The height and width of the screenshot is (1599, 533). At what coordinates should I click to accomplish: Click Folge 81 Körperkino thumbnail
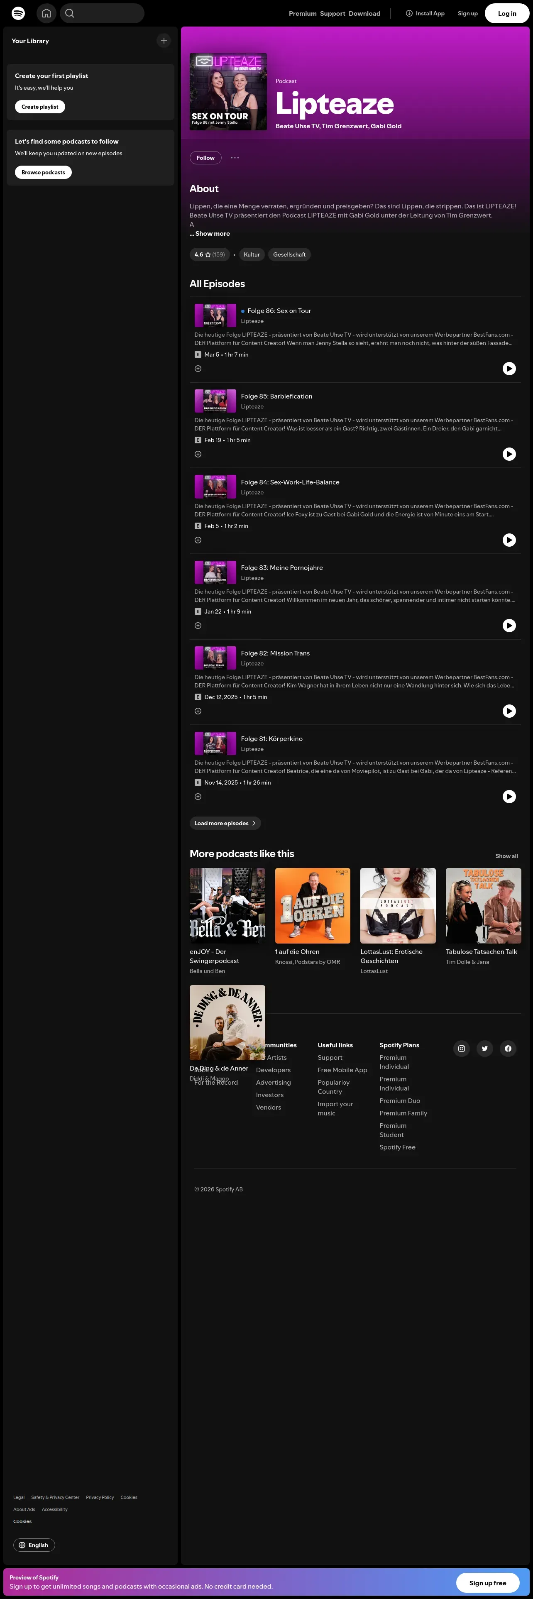coord(215,743)
